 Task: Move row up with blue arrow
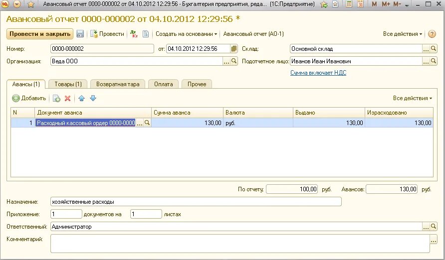[81, 98]
